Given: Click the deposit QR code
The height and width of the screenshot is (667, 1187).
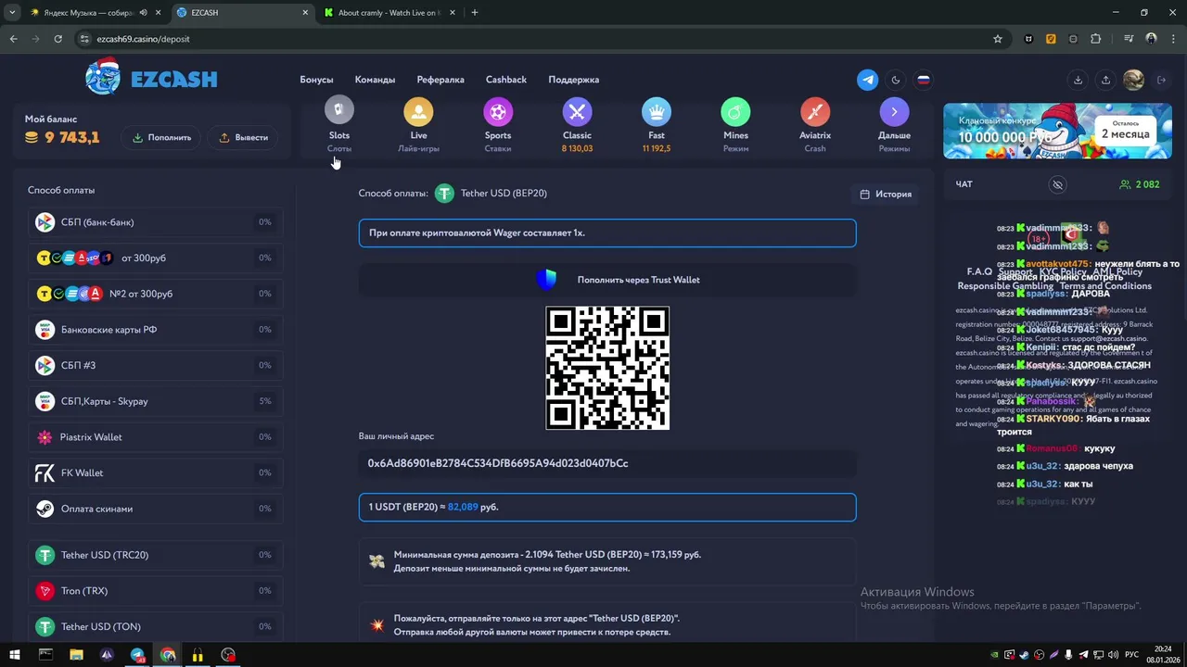Looking at the screenshot, I should pyautogui.click(x=607, y=368).
